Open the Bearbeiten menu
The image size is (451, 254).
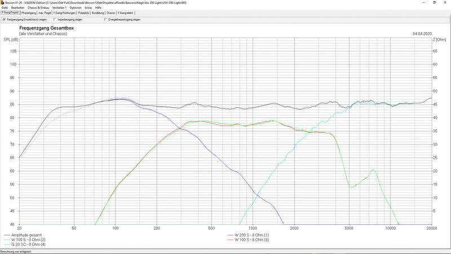tap(17, 7)
